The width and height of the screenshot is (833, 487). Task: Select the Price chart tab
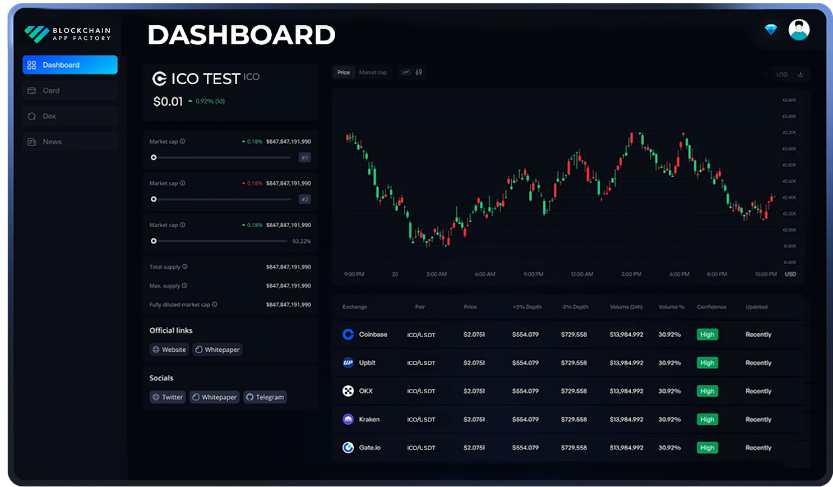pos(344,72)
